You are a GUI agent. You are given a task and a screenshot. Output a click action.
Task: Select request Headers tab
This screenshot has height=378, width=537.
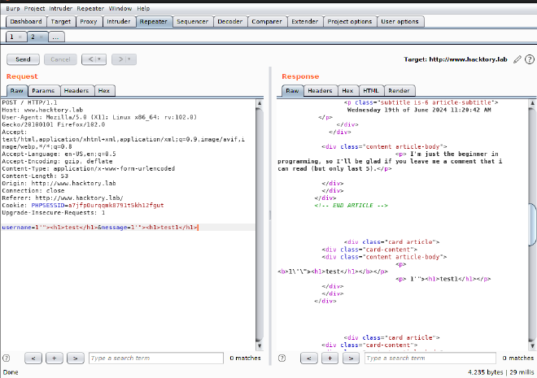[x=76, y=91]
